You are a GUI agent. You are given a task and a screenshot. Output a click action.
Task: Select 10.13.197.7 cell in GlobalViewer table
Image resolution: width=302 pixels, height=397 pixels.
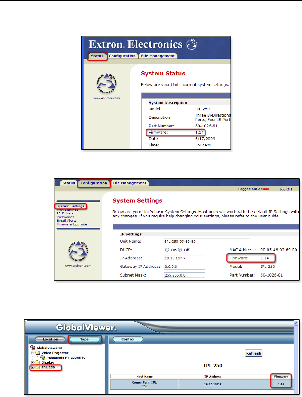(x=213, y=384)
